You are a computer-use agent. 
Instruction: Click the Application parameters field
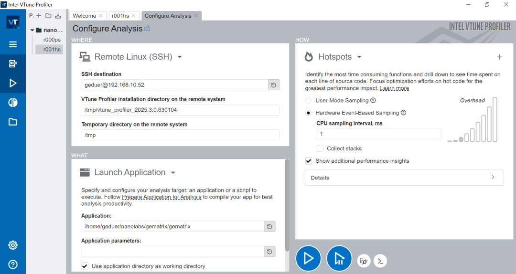point(172,252)
